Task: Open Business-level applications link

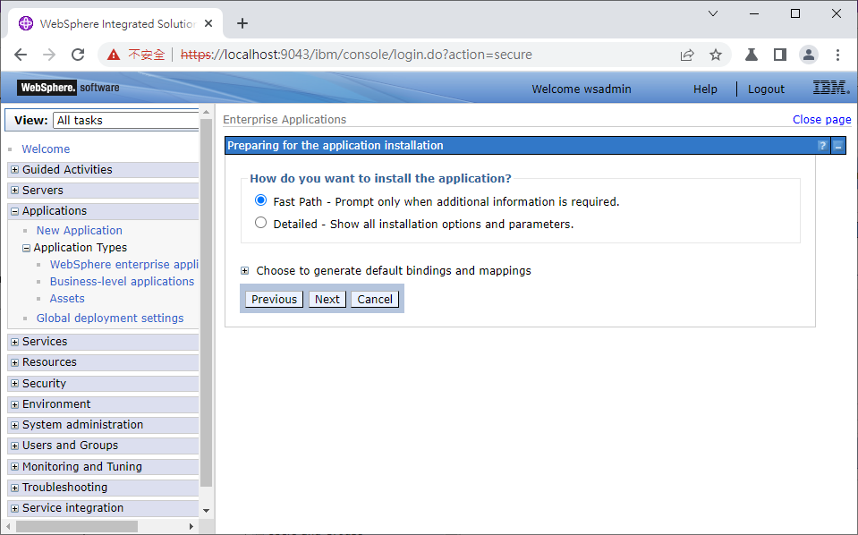Action: coord(122,281)
